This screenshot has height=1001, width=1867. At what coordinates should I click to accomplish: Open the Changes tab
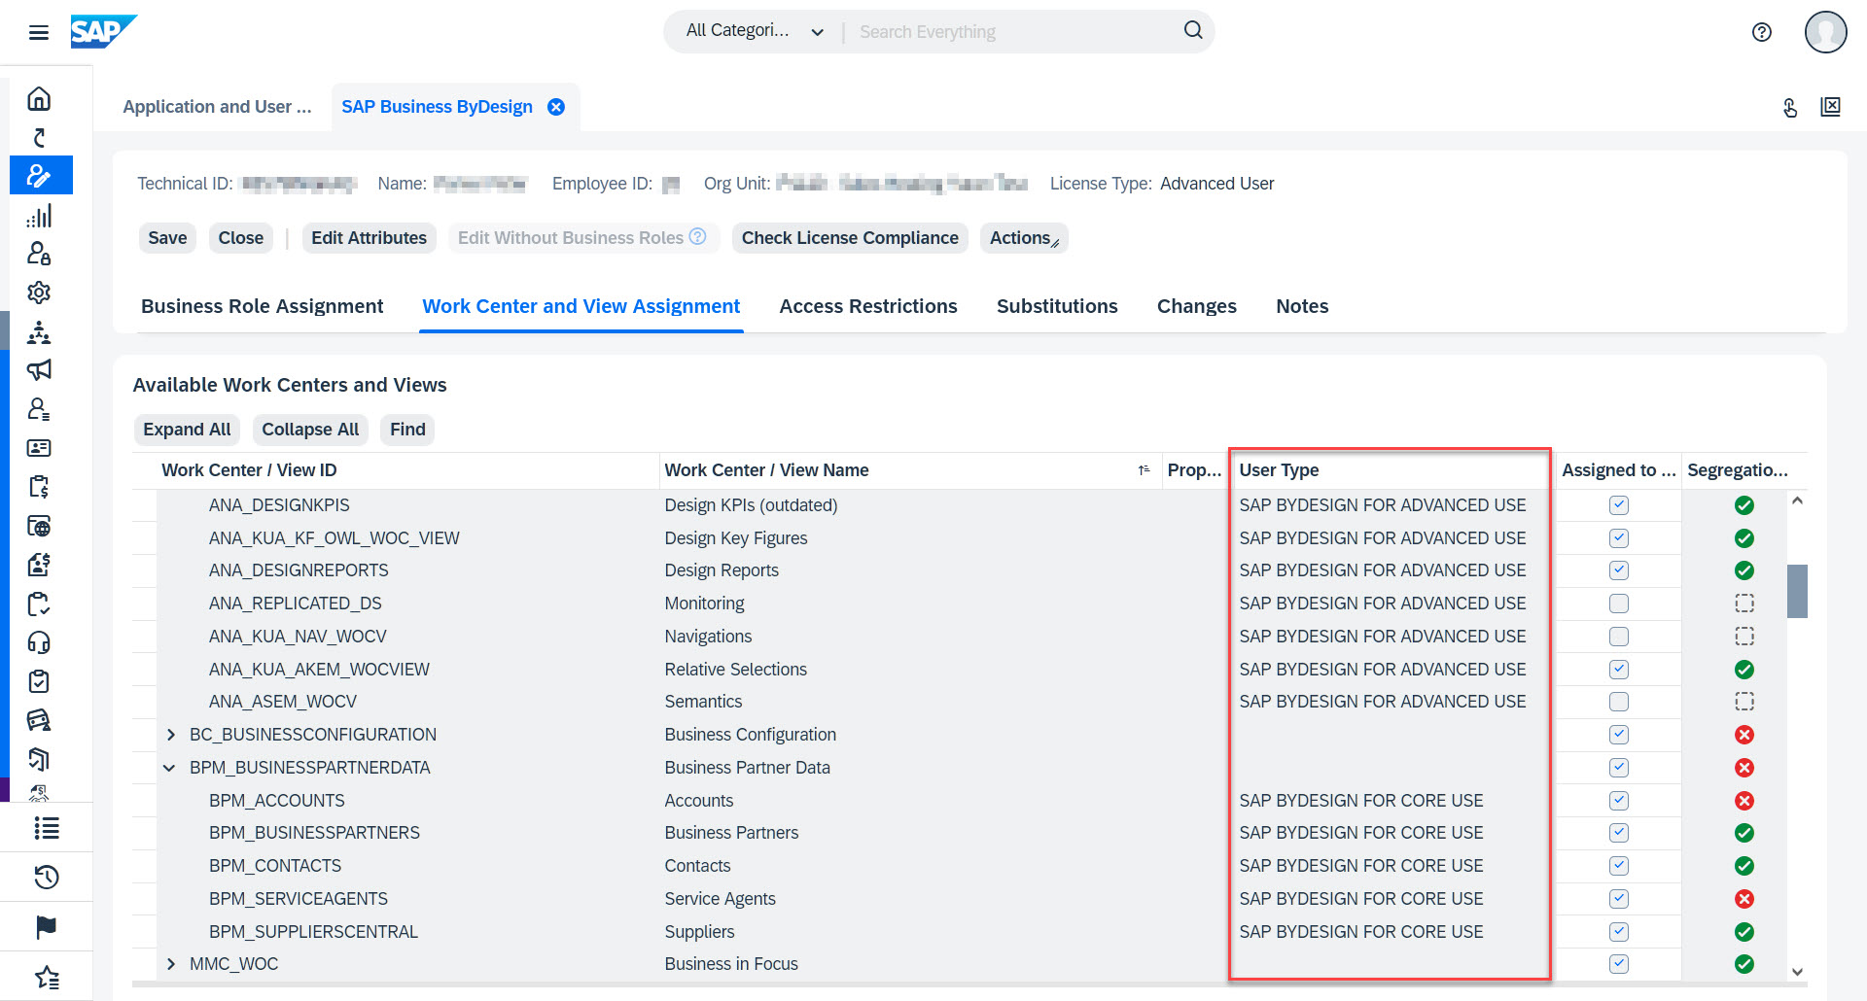tap(1197, 306)
